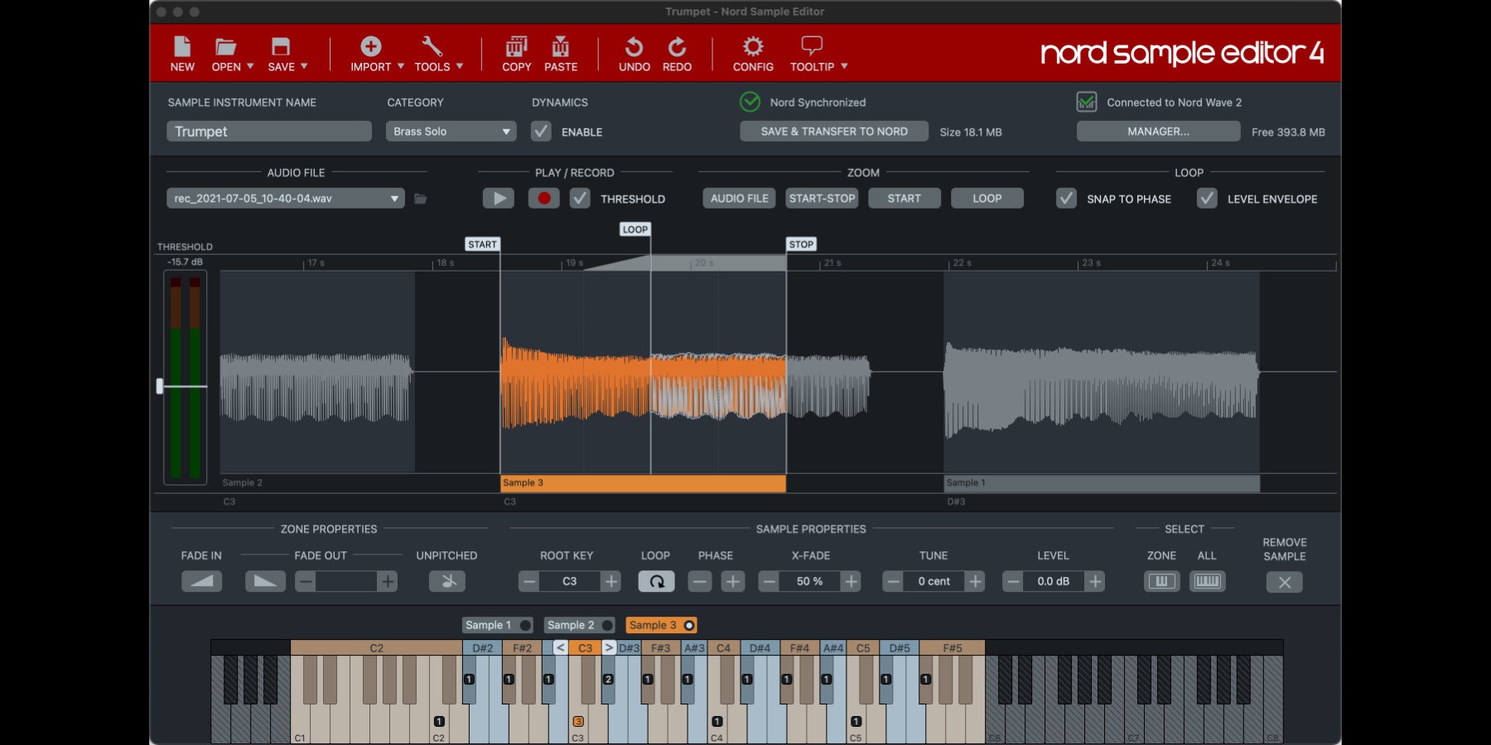Edit the sample instrument name field
Screen dimensions: 1491x745
269,132
